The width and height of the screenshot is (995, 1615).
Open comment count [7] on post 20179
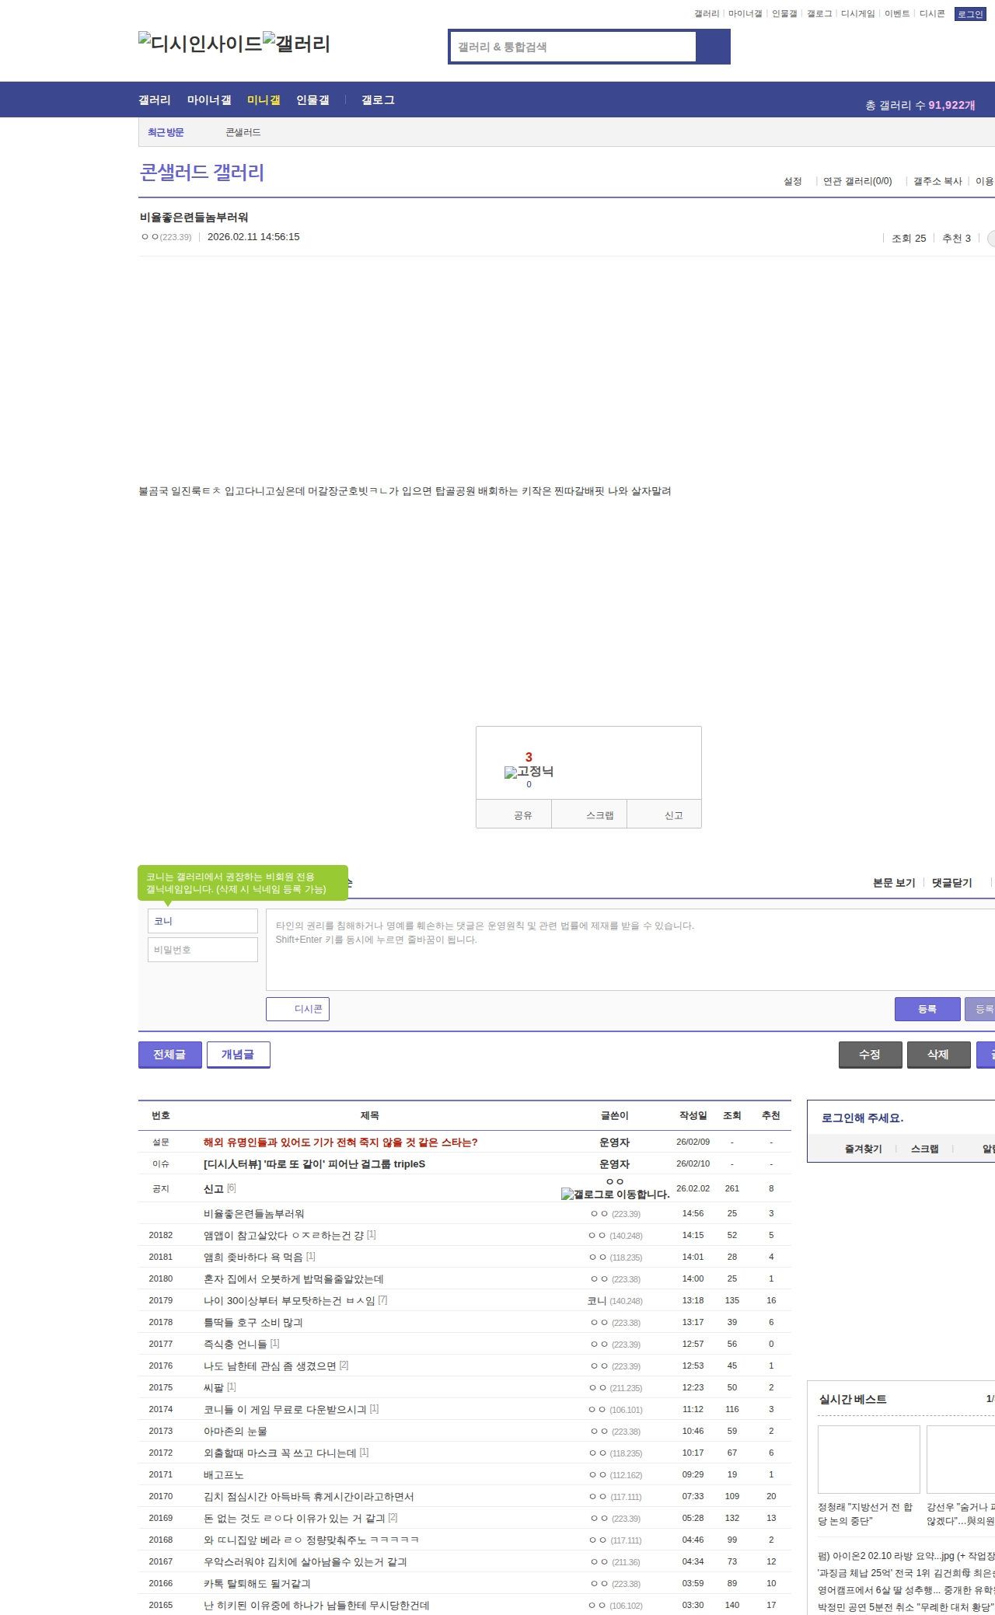coord(382,1300)
